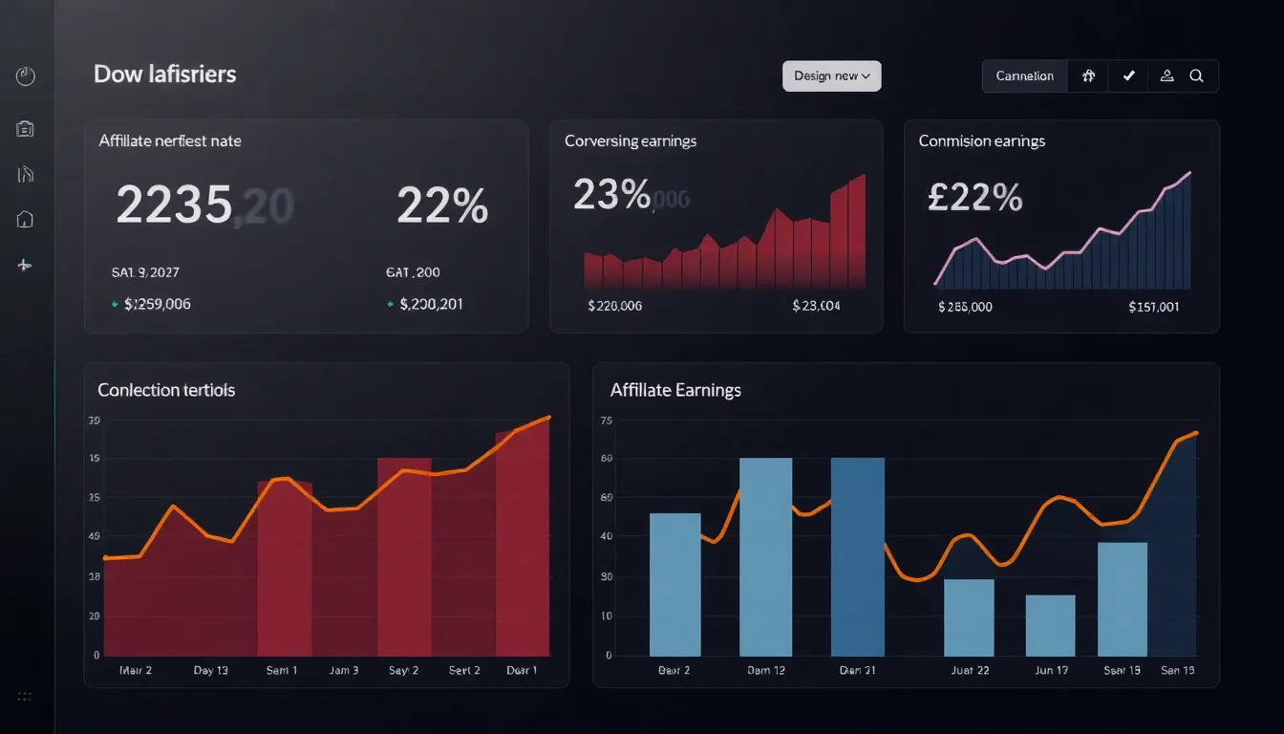Open the camera icon in the left sidebar
Screen dimensions: 1284x734
tap(25, 128)
